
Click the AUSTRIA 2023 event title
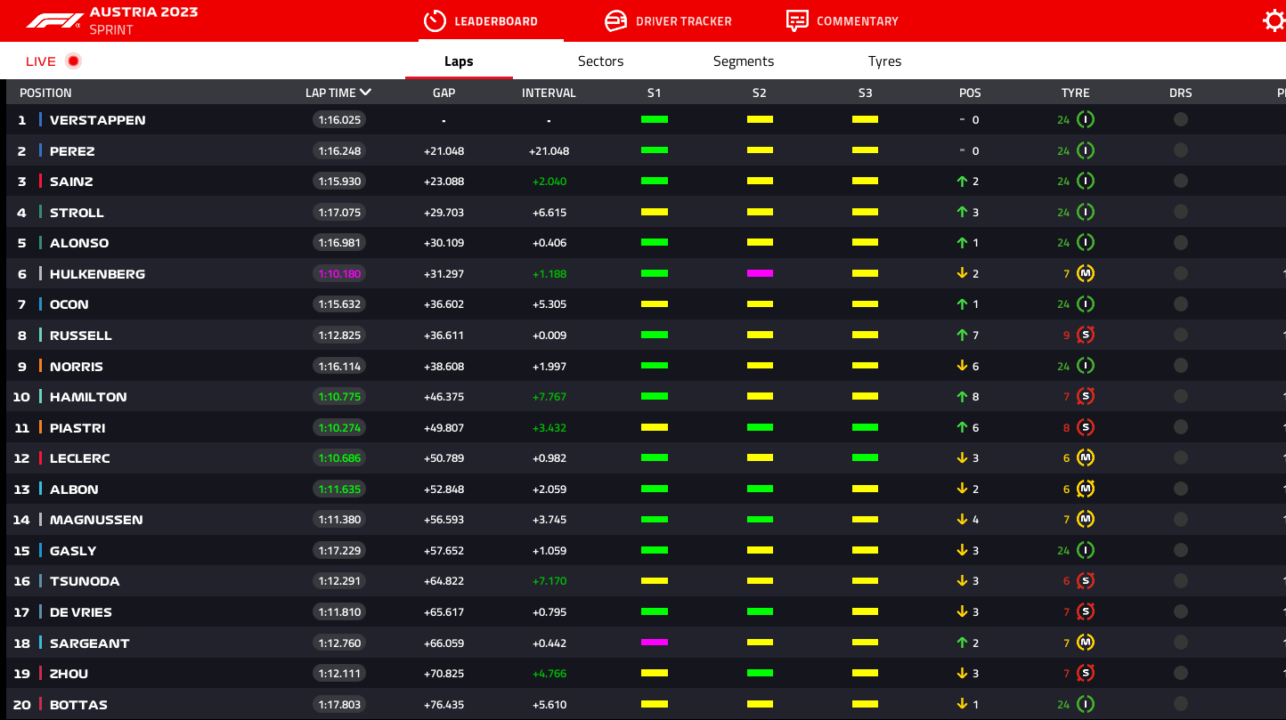pyautogui.click(x=143, y=12)
